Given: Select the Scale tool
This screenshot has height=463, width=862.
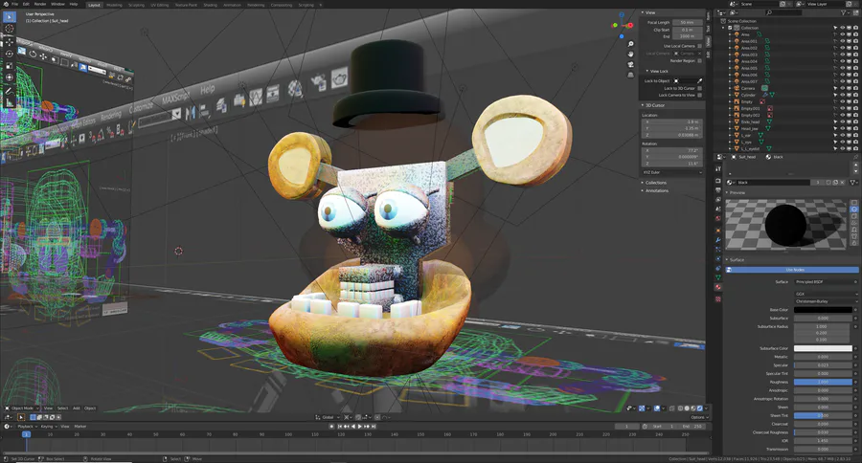Looking at the screenshot, I should (10, 65).
